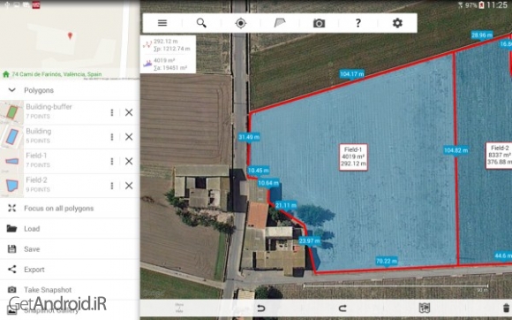
Task: Click the Take Snapshot camera icon
Action: click(12, 290)
